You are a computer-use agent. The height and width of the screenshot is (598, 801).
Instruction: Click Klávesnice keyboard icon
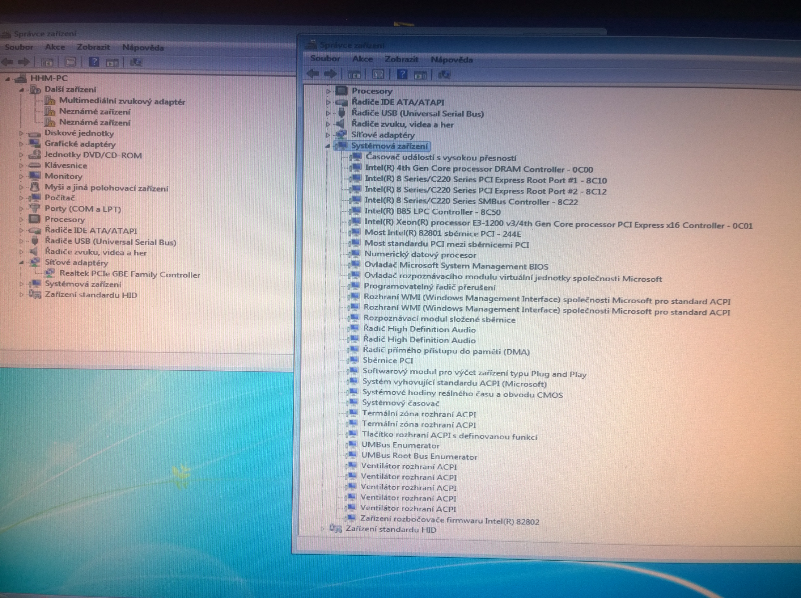point(34,166)
